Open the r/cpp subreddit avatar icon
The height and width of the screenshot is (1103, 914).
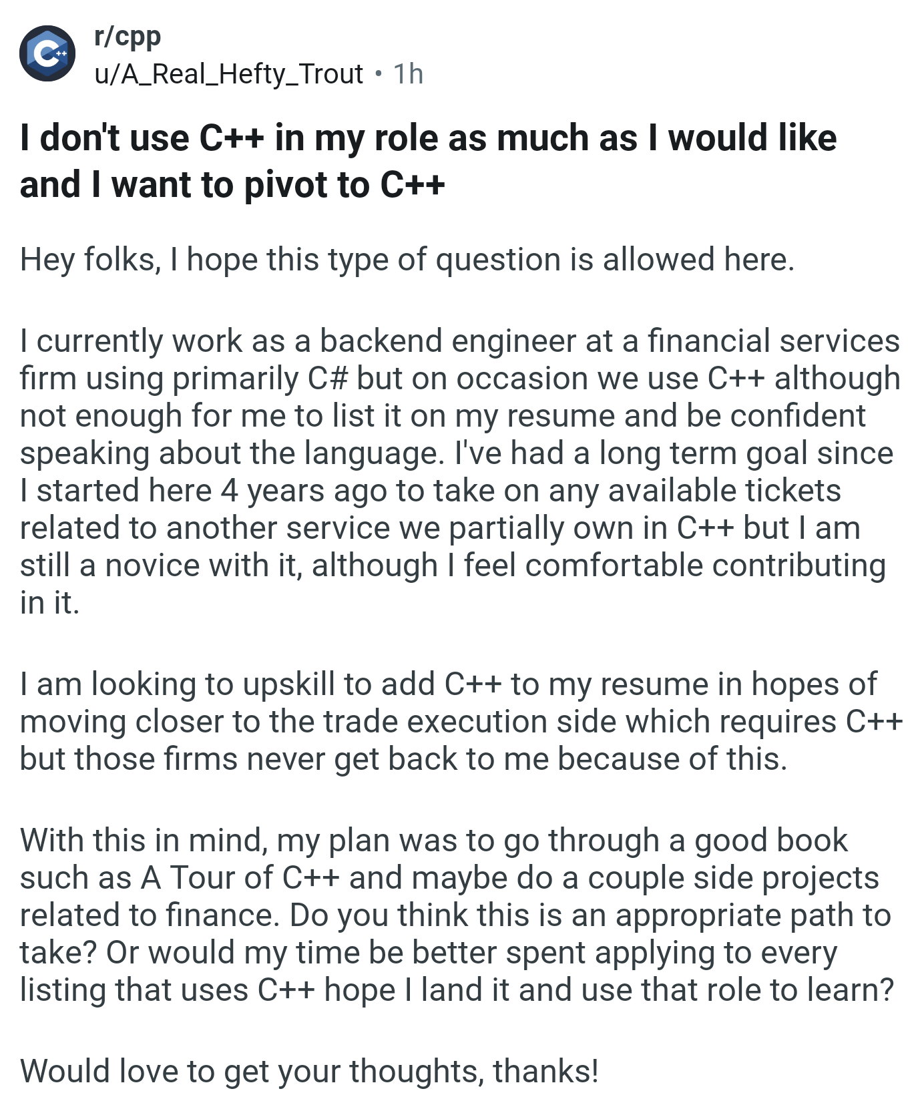[47, 53]
